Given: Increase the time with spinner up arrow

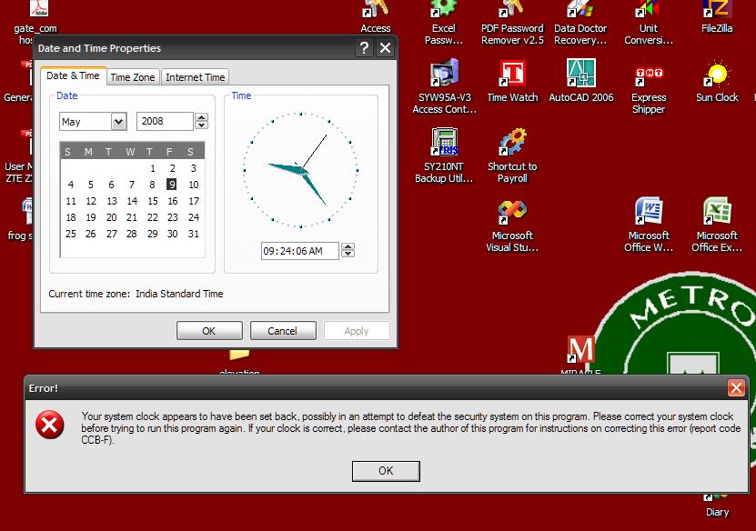Looking at the screenshot, I should [x=348, y=246].
